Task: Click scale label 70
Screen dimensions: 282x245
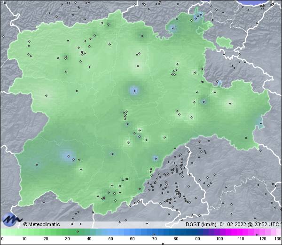Action: 154,239
